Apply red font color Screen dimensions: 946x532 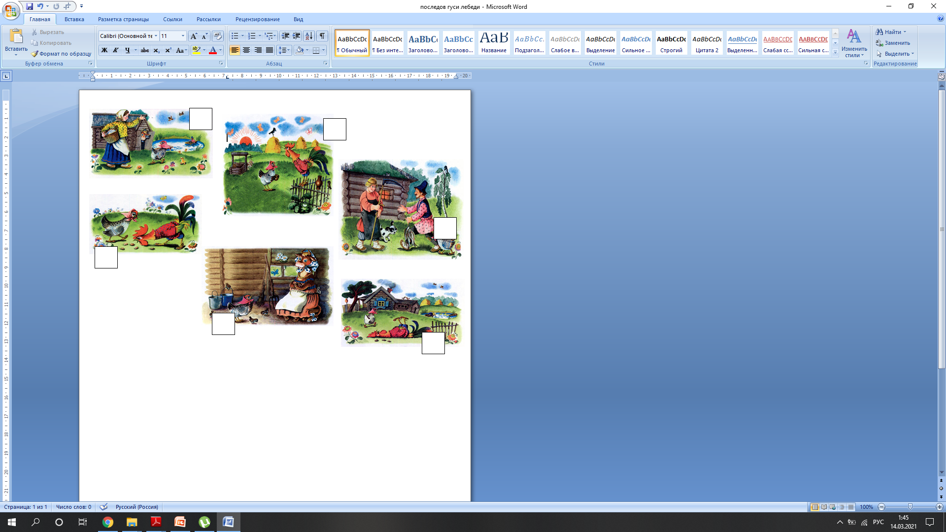[x=213, y=50]
